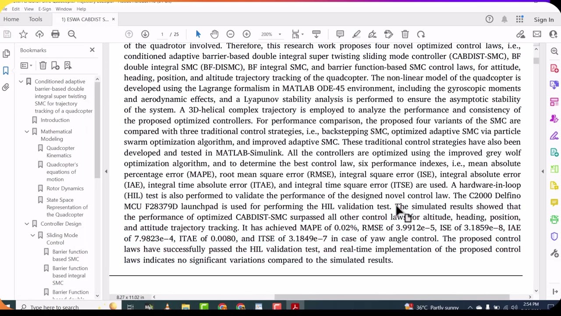Open the yellow Comment tool in right pane
Screen dimensions: 561x316
[554, 202]
